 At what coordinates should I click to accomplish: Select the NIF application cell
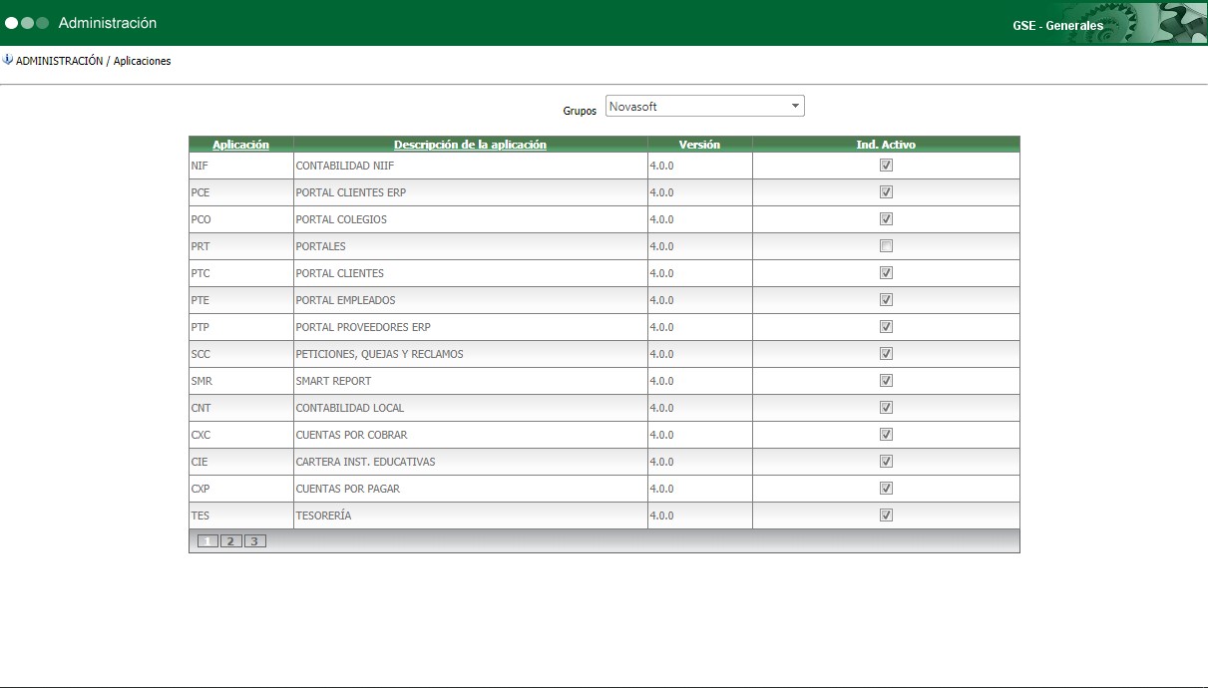(241, 166)
